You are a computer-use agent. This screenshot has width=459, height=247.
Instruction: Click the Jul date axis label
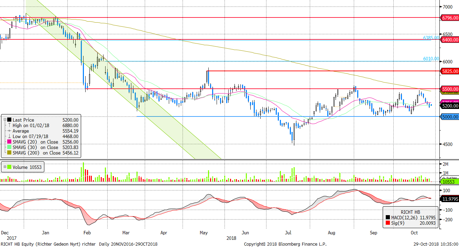click(288, 233)
